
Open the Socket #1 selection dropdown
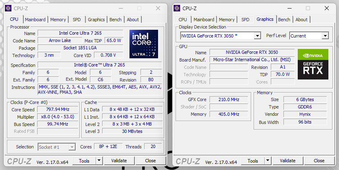[x=72, y=147]
